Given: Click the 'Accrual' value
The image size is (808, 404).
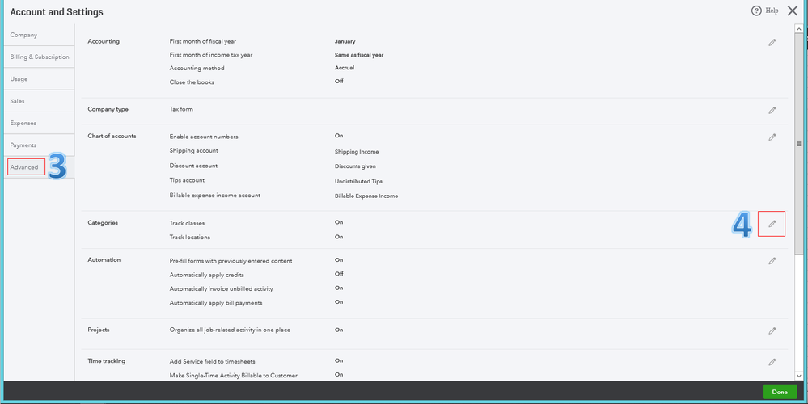Looking at the screenshot, I should pyautogui.click(x=345, y=68).
